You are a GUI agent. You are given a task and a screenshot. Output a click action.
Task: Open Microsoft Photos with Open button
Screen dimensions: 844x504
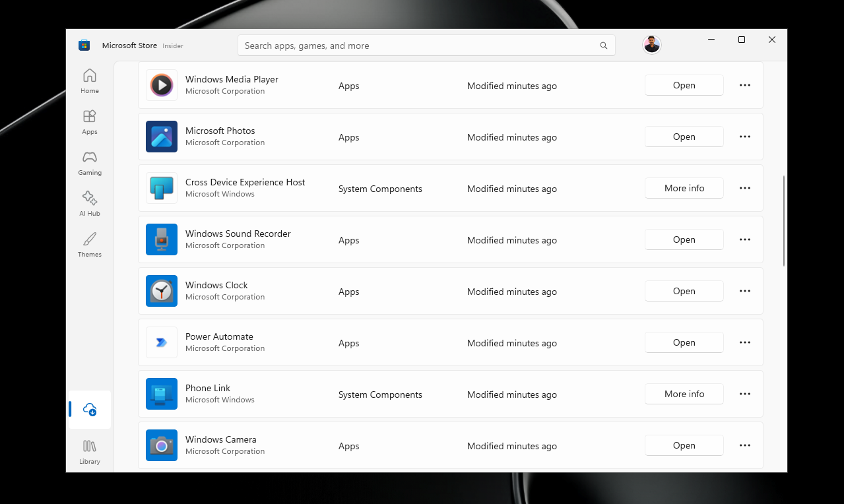[x=684, y=137]
